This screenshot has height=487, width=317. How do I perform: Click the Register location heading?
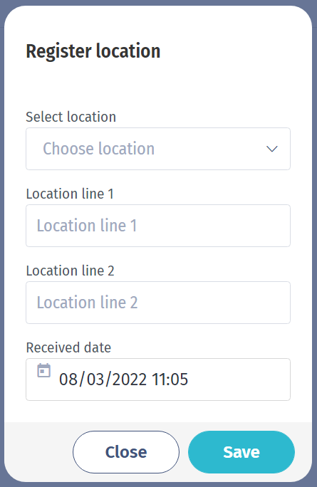tap(93, 51)
